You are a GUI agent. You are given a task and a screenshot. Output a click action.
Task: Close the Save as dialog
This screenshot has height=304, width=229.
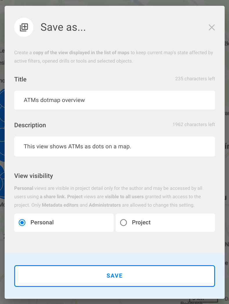(x=212, y=28)
